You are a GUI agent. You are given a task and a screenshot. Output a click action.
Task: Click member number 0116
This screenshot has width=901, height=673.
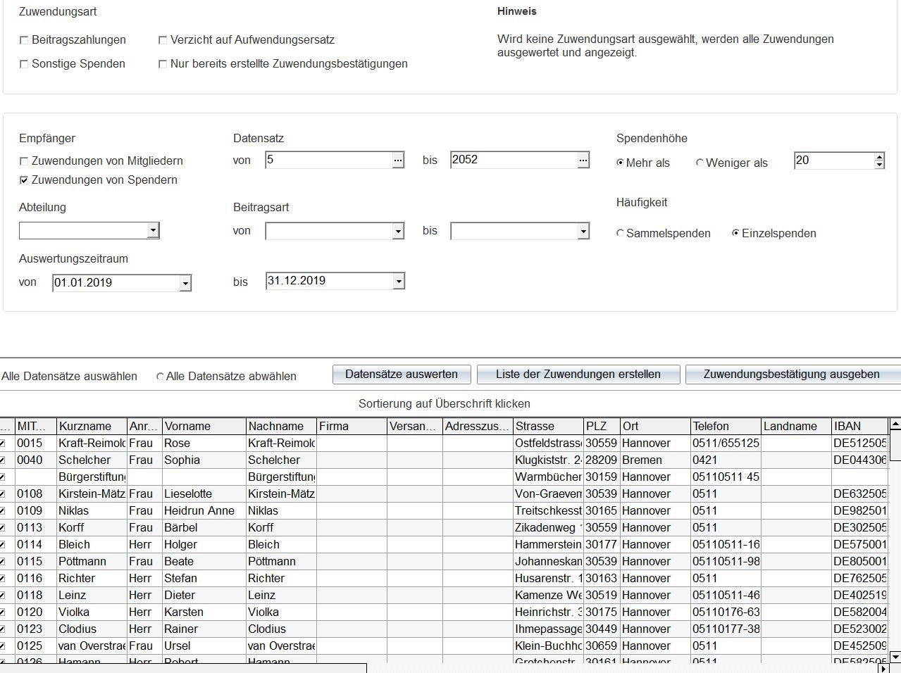point(36,578)
